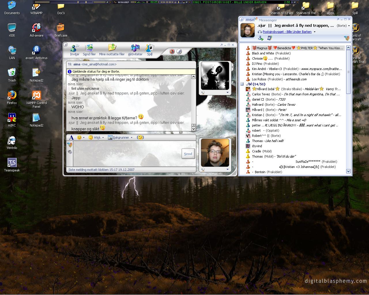Image resolution: width=369 pixels, height=295 pixels.
Task: Click the butterfly tab beside message input
Action: pyautogui.click(x=69, y=145)
